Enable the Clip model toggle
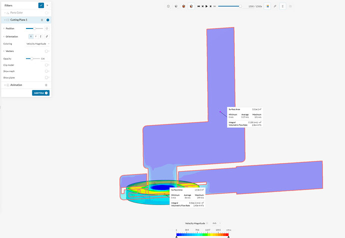 pos(46,65)
